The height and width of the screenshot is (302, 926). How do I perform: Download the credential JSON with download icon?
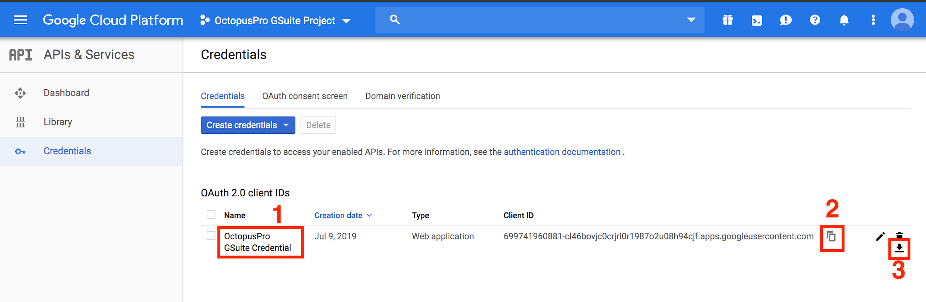(899, 248)
